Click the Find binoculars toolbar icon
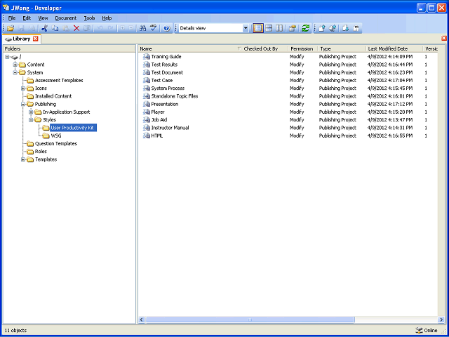 (142, 28)
